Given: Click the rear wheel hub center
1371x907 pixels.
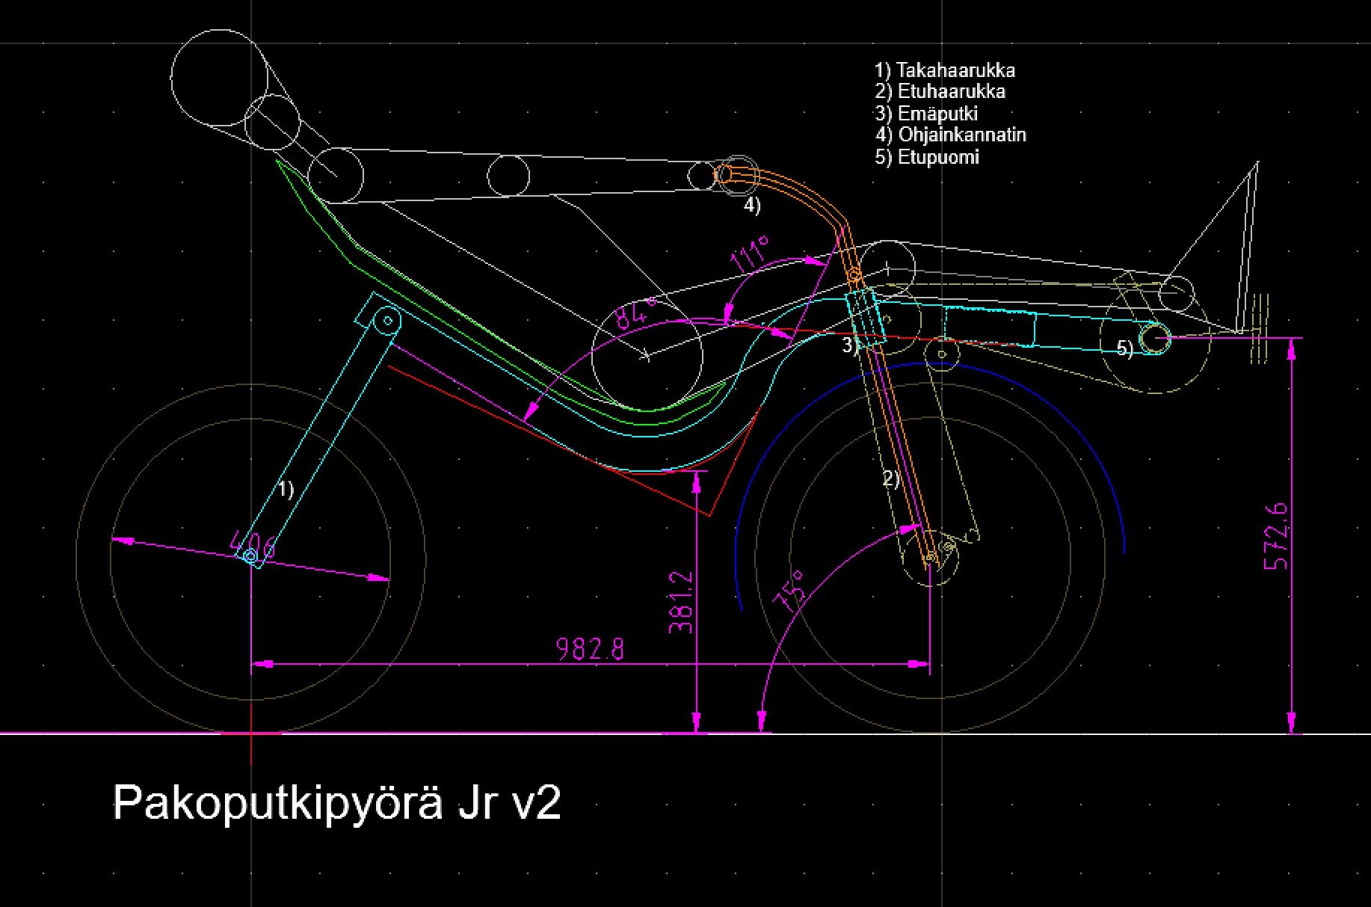Looking at the screenshot, I should 250,556.
